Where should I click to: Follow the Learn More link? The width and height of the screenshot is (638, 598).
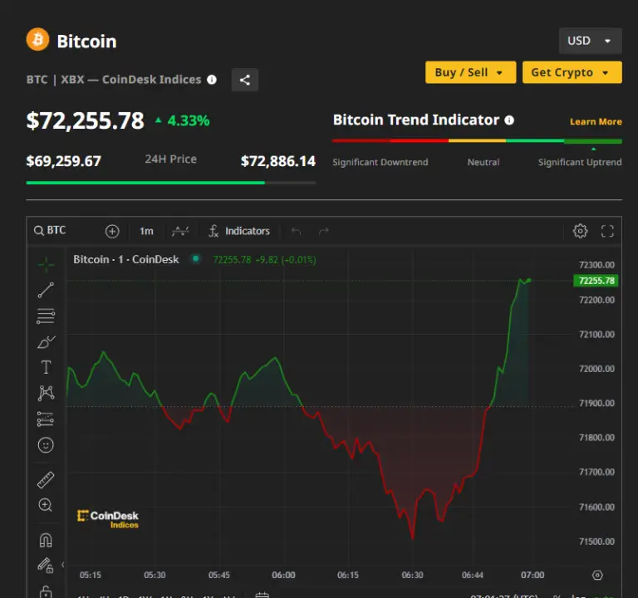(595, 121)
